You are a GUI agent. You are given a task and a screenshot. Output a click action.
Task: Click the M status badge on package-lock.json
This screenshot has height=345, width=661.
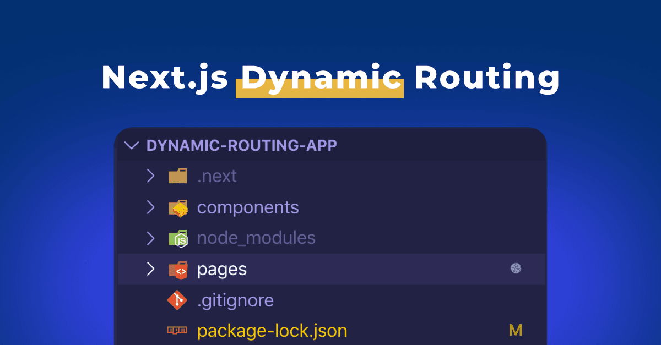tap(515, 331)
